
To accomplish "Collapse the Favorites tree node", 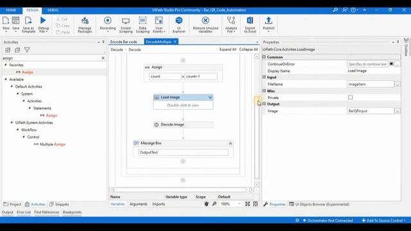I will pyautogui.click(x=6, y=65).
